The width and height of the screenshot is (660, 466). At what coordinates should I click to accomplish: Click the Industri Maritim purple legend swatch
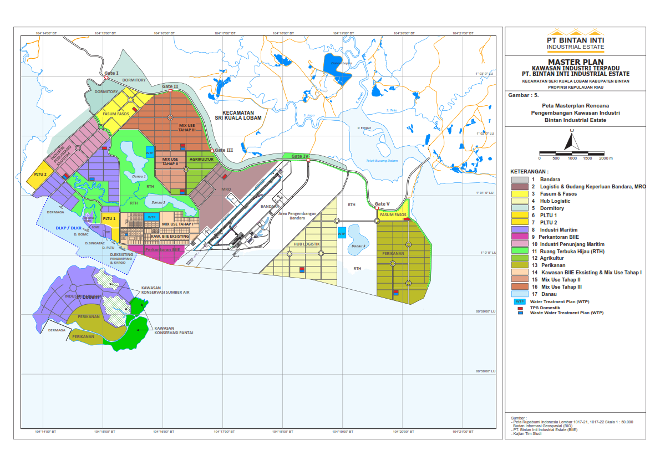(519, 229)
